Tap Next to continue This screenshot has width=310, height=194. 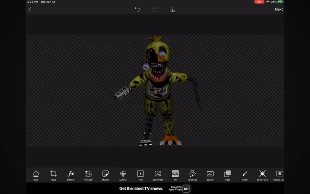279,9
